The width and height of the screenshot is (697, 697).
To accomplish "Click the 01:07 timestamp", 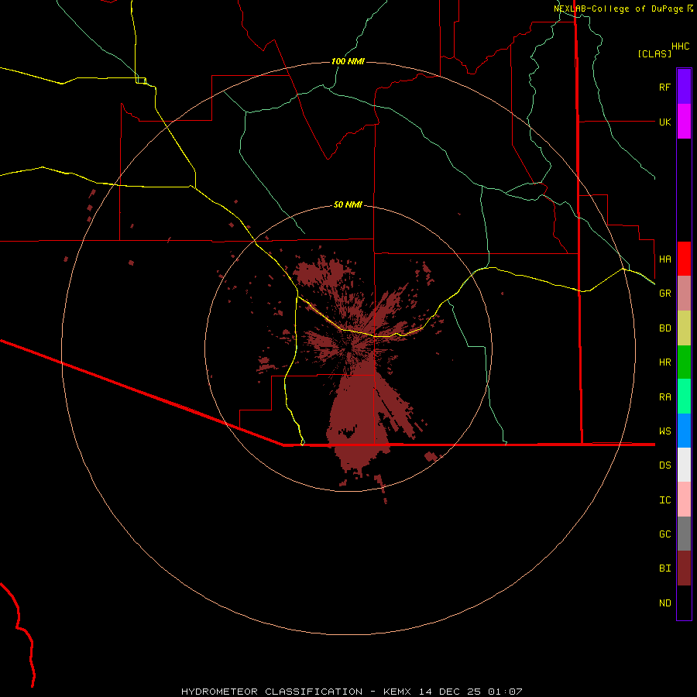I will pos(505,692).
